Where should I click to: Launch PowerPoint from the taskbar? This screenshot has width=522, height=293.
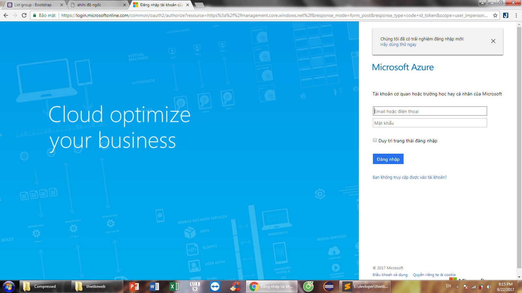click(x=134, y=286)
